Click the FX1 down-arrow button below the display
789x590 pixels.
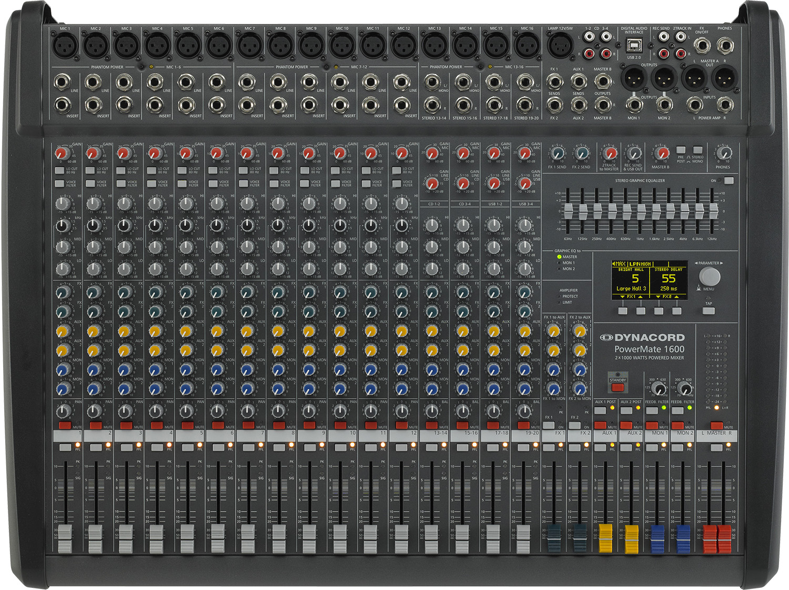623,311
